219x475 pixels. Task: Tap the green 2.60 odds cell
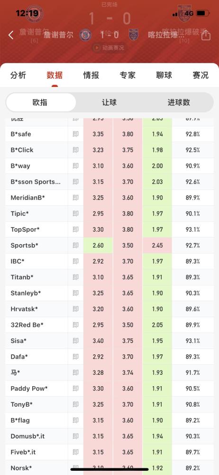[98, 245]
